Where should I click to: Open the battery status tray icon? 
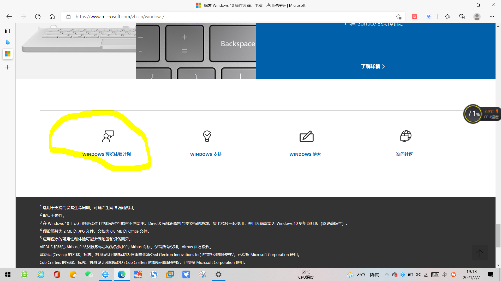[410, 274]
